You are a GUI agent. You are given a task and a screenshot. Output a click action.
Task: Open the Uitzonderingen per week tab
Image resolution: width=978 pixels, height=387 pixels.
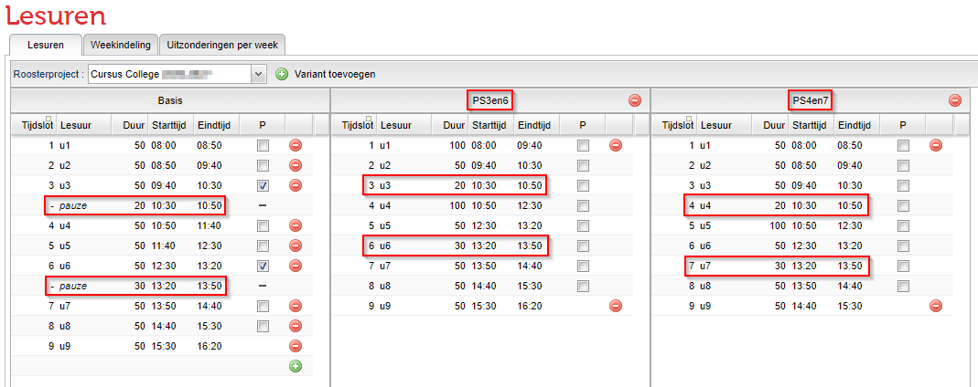pyautogui.click(x=222, y=44)
